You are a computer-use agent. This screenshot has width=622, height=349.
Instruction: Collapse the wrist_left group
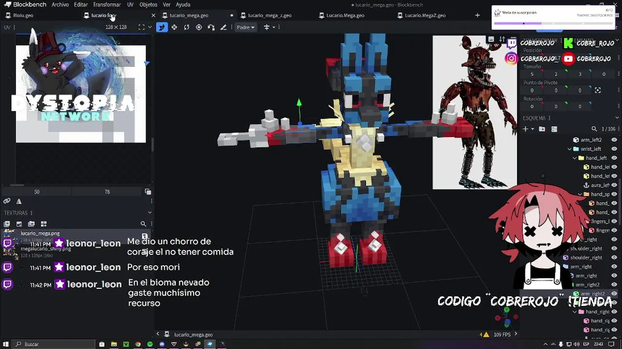[570, 149]
